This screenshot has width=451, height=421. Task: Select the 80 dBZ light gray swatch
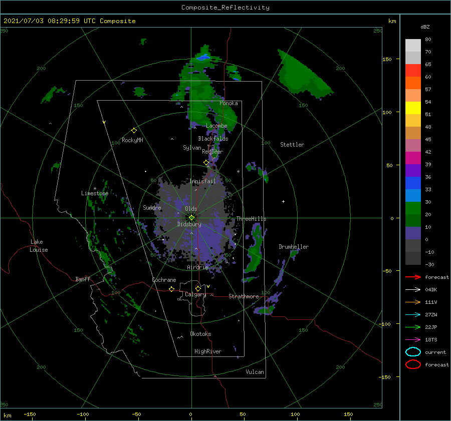coord(413,46)
